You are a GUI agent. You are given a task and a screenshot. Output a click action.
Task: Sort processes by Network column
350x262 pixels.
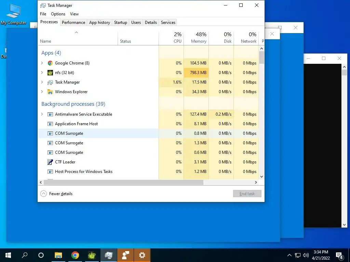click(x=246, y=38)
